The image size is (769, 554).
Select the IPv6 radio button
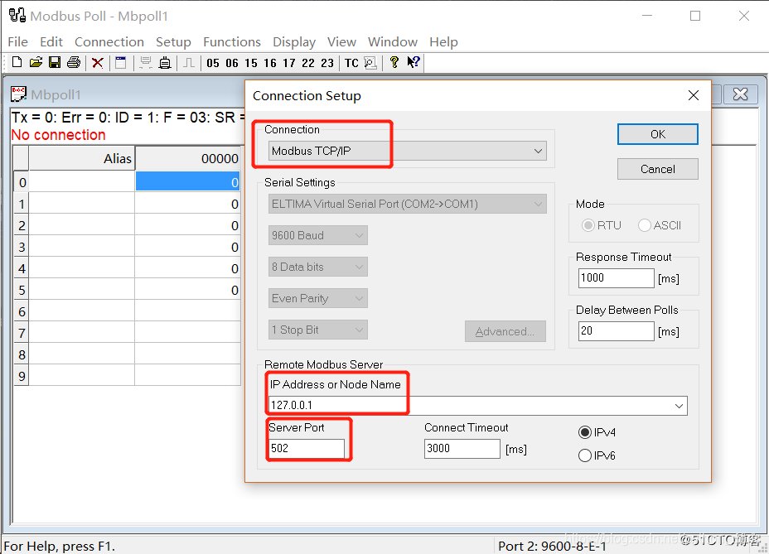click(584, 455)
